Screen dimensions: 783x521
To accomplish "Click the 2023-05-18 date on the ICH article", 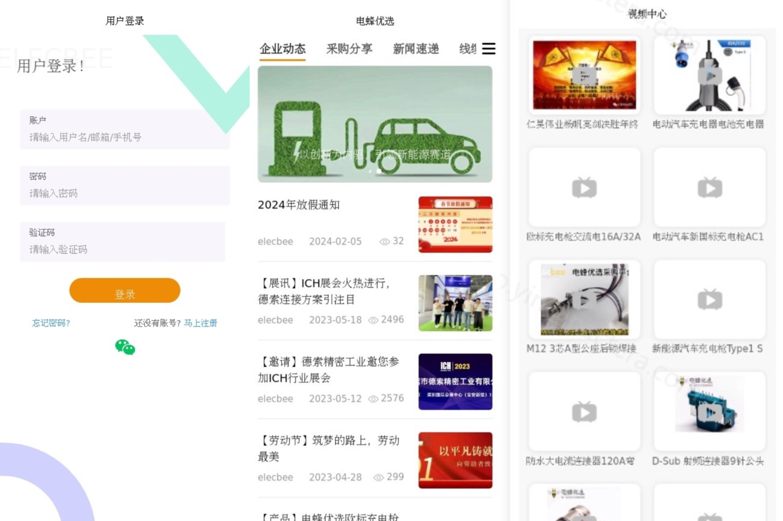I will tap(335, 320).
